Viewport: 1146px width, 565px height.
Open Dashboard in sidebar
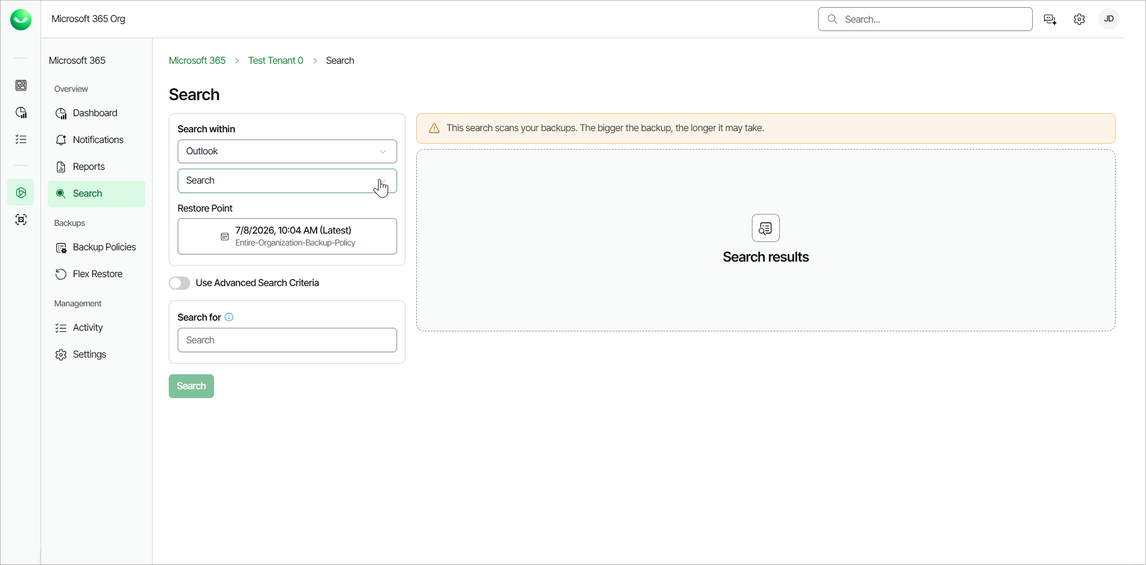[x=97, y=113]
